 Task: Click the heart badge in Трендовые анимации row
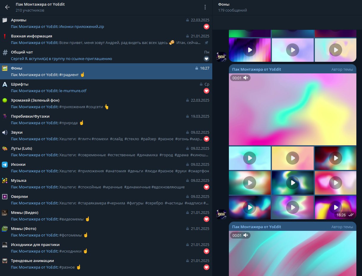point(207,267)
